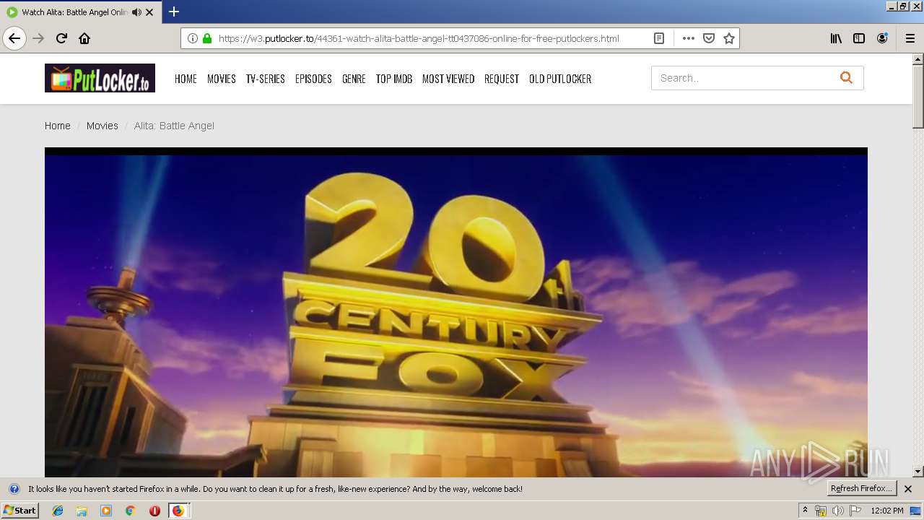924x520 pixels.
Task: Click the Refresh Firefox button
Action: point(861,488)
